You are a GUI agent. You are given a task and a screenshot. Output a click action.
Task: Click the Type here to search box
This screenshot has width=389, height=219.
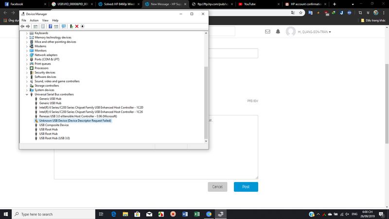point(53,214)
